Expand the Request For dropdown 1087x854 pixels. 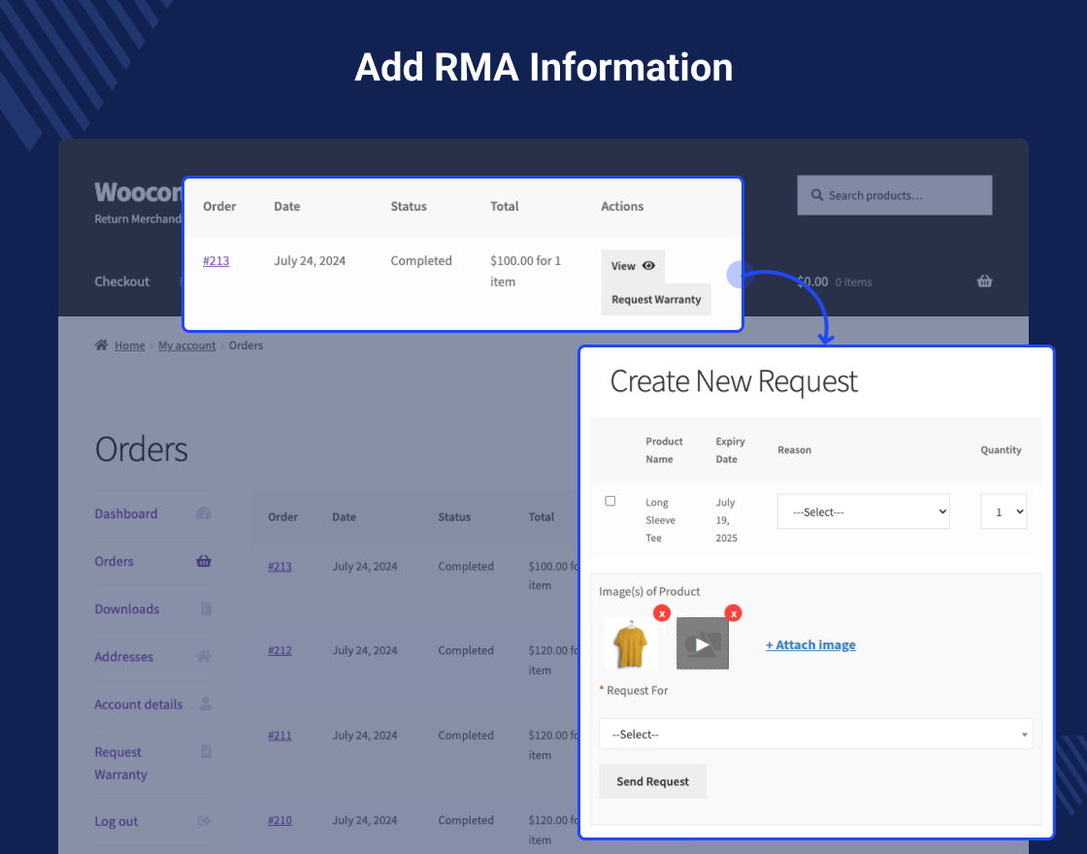point(815,735)
